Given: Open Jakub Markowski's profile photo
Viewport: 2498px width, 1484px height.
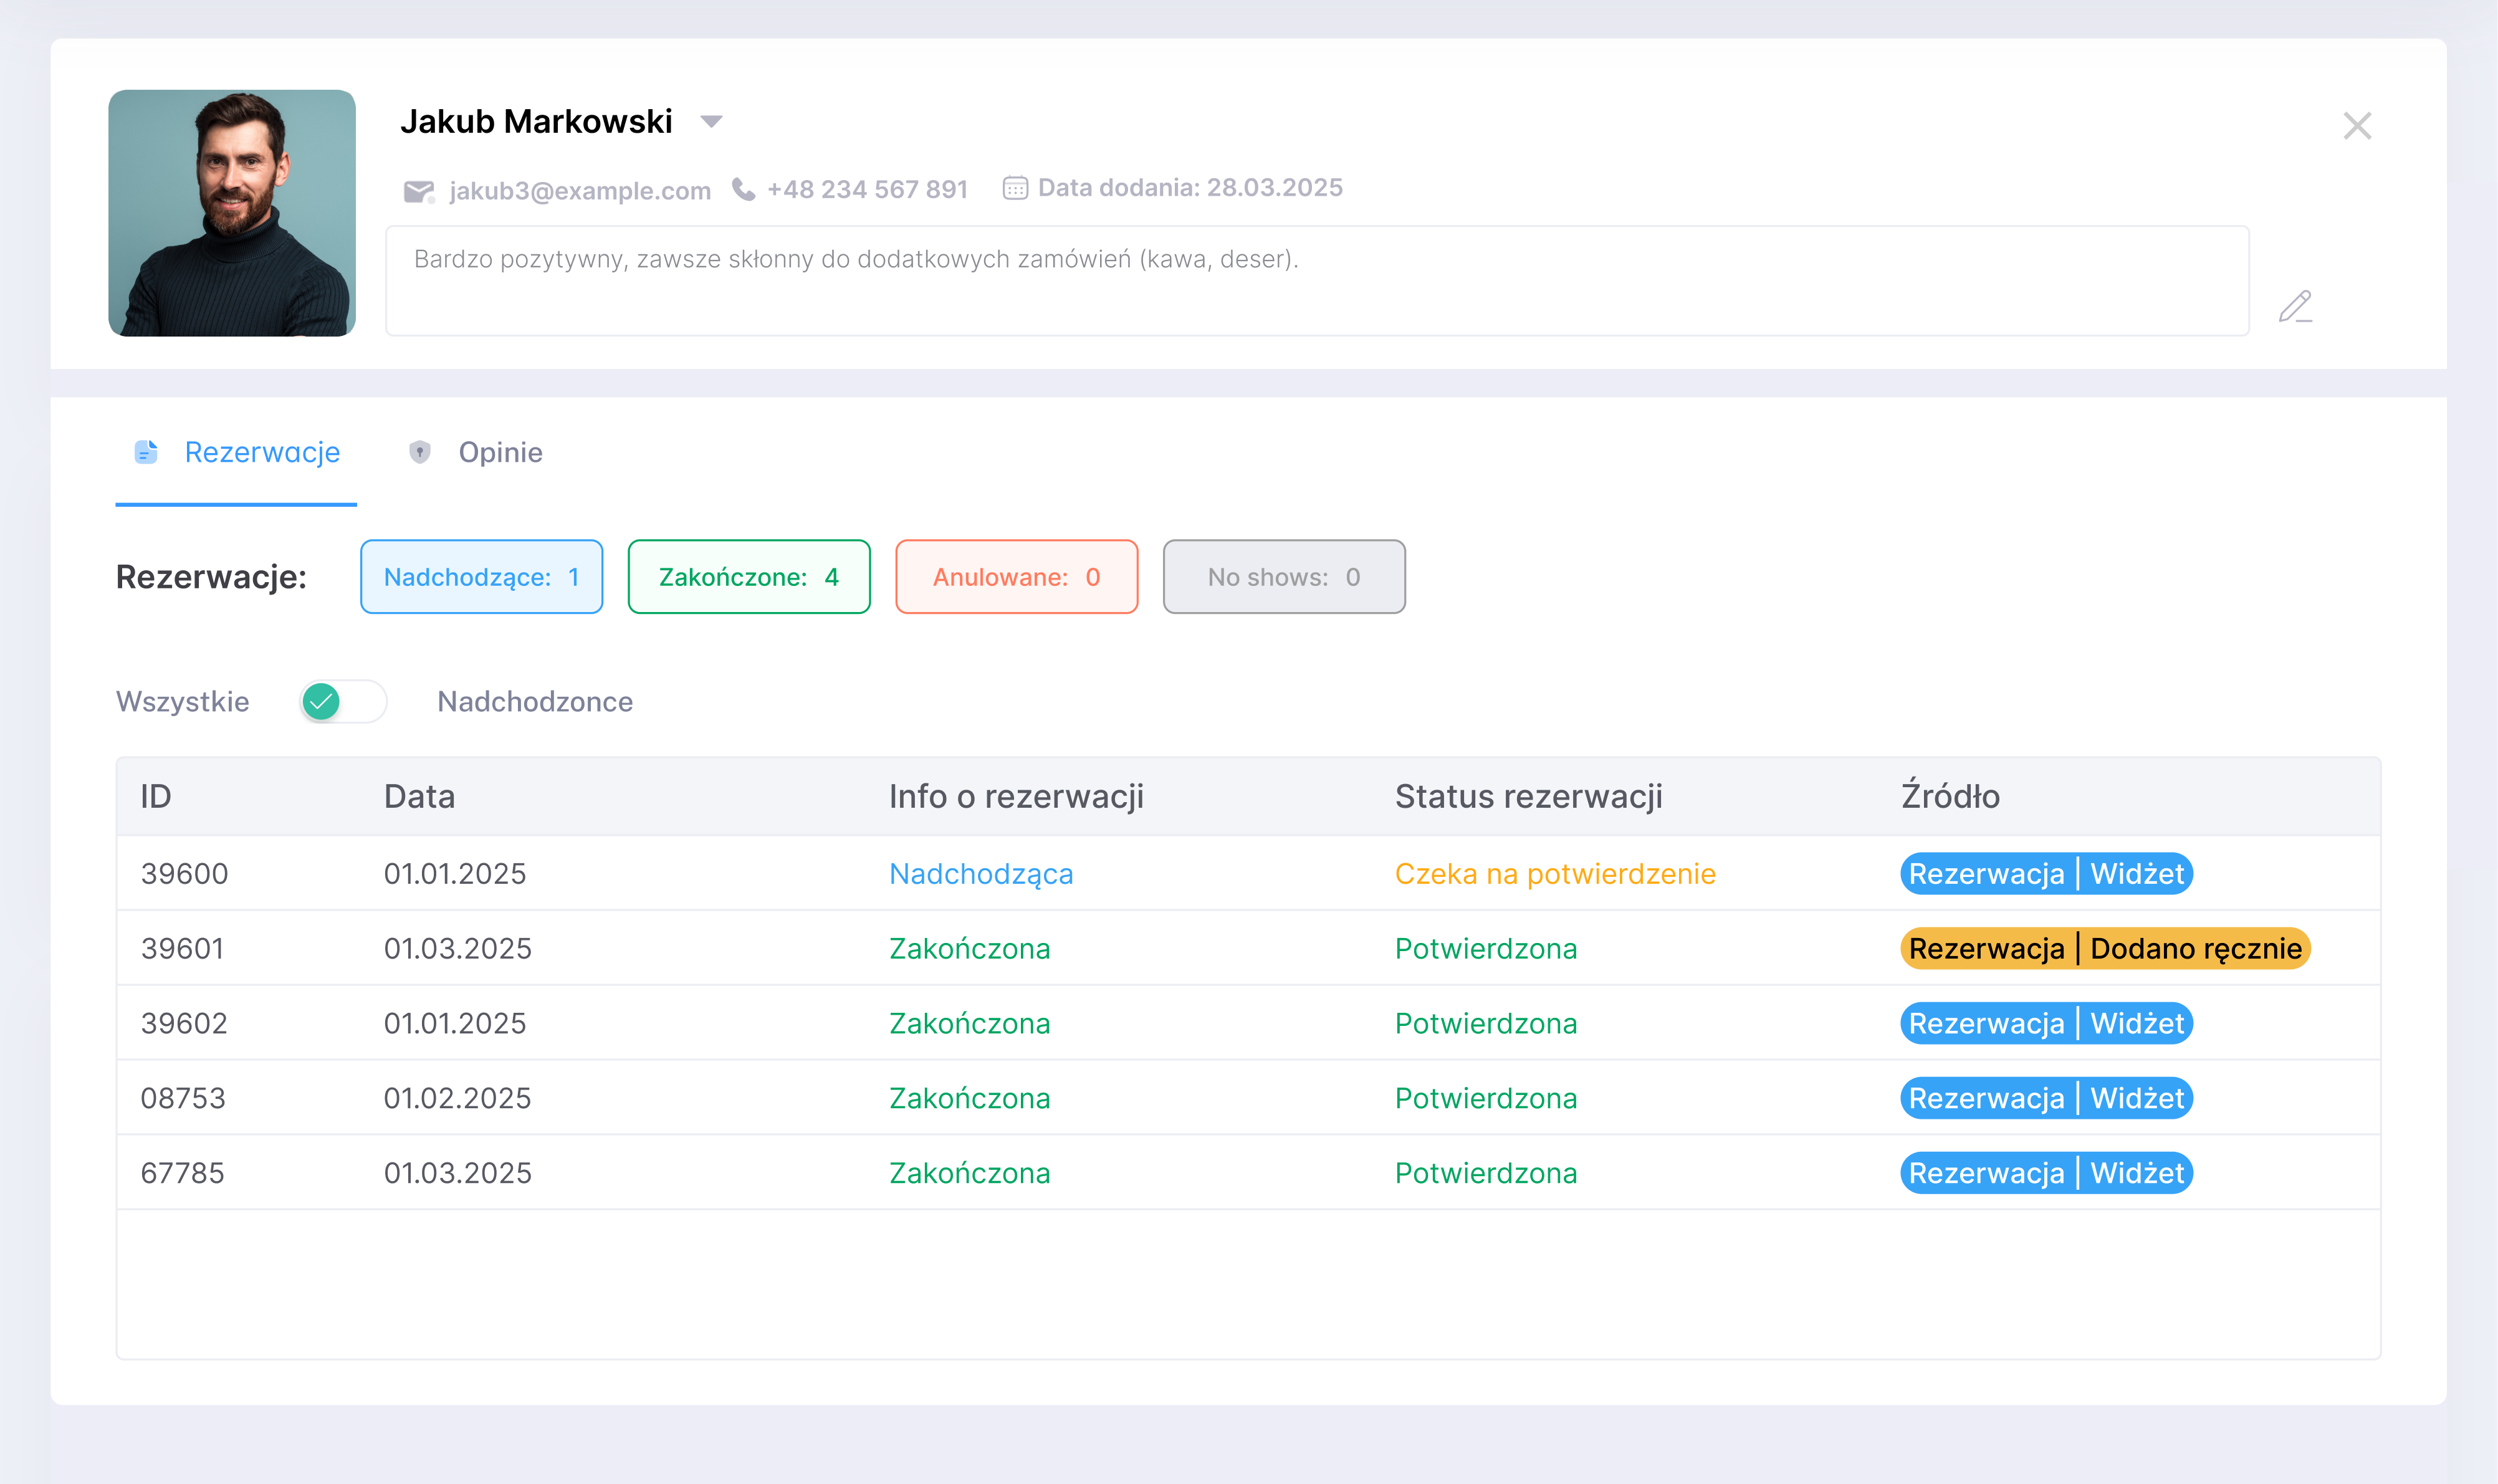Looking at the screenshot, I should tap(232, 213).
